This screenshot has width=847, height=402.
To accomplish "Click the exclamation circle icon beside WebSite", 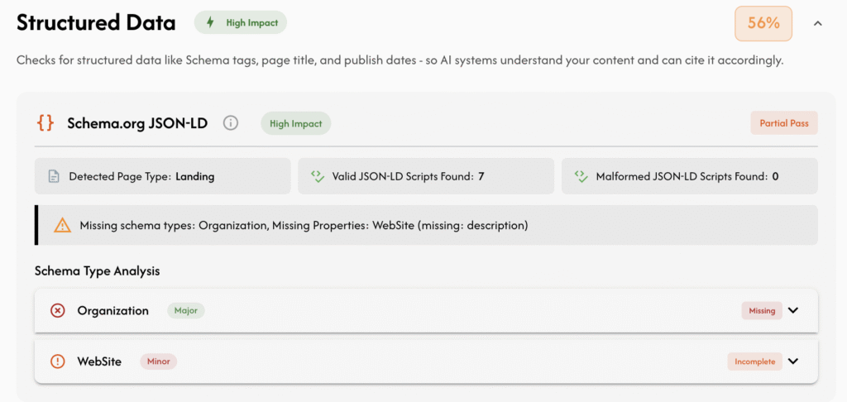I will click(x=58, y=361).
